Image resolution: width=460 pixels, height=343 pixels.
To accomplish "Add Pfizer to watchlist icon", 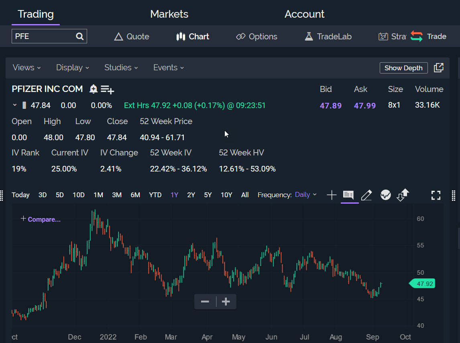I will click(x=107, y=89).
